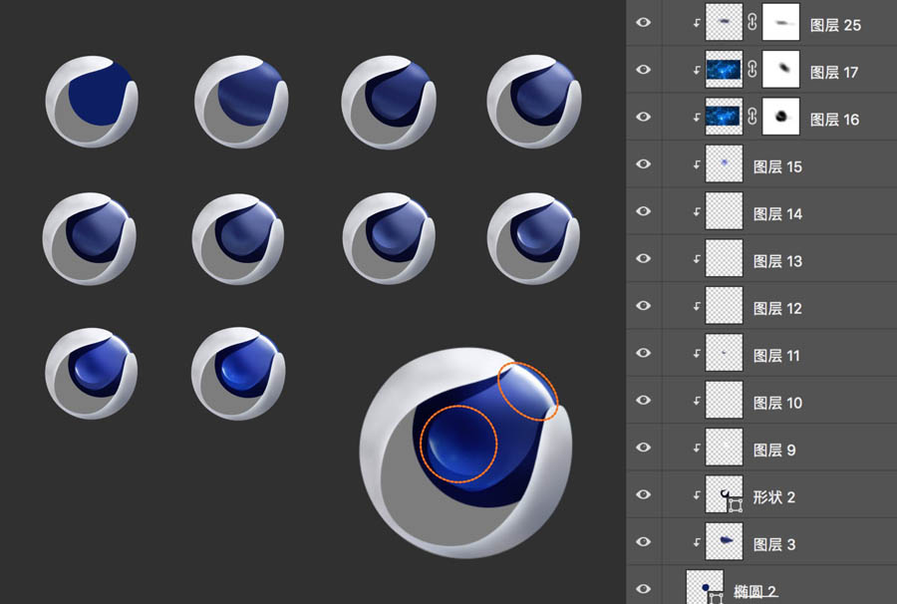Click the clipping arrow beside 图层 17
Viewport: 897px width, 604px height.
[x=697, y=70]
